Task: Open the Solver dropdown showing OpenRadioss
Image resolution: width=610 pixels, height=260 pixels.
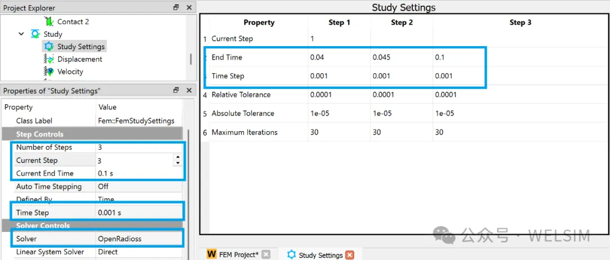Action: pos(139,239)
